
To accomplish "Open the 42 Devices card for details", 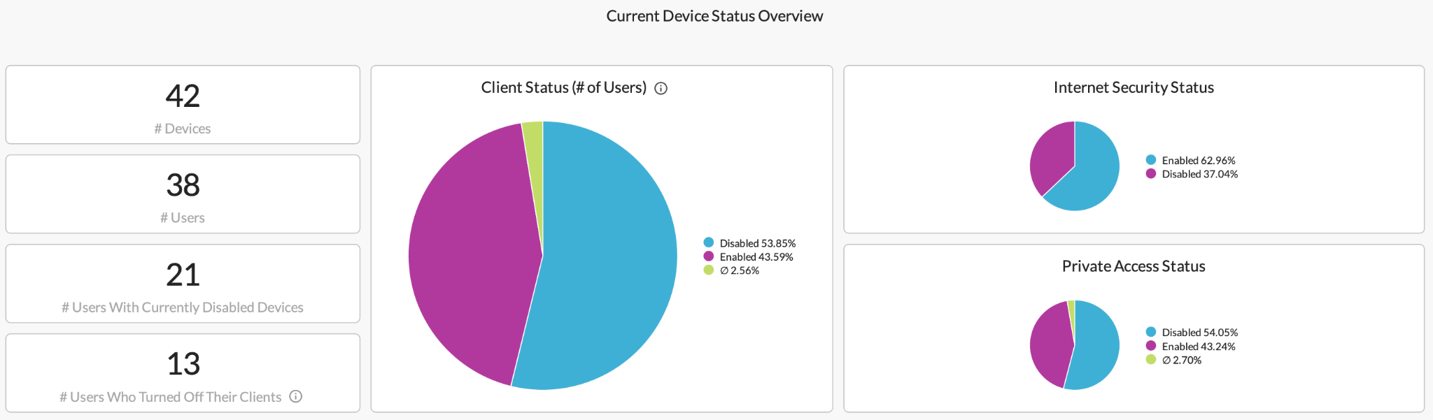I will point(183,105).
